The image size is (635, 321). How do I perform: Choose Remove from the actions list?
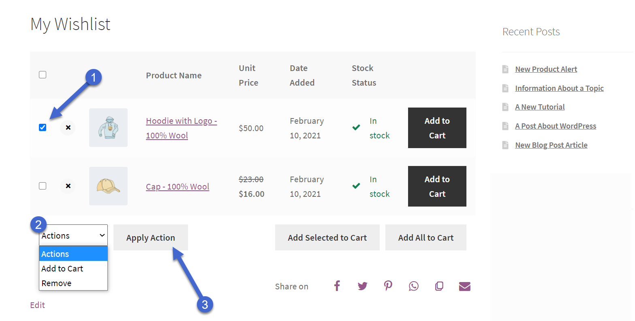click(x=57, y=283)
